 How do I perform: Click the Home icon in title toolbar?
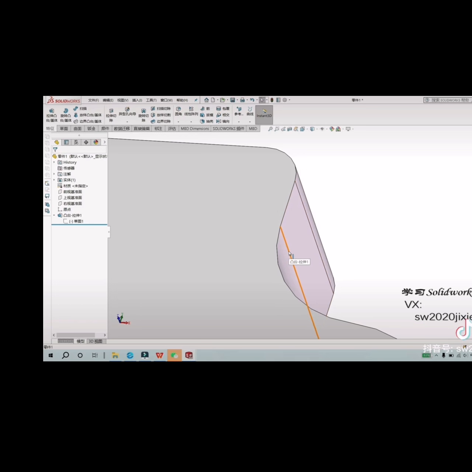206,100
